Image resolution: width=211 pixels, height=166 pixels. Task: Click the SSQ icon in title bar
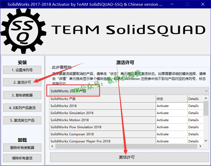tap(3, 4)
